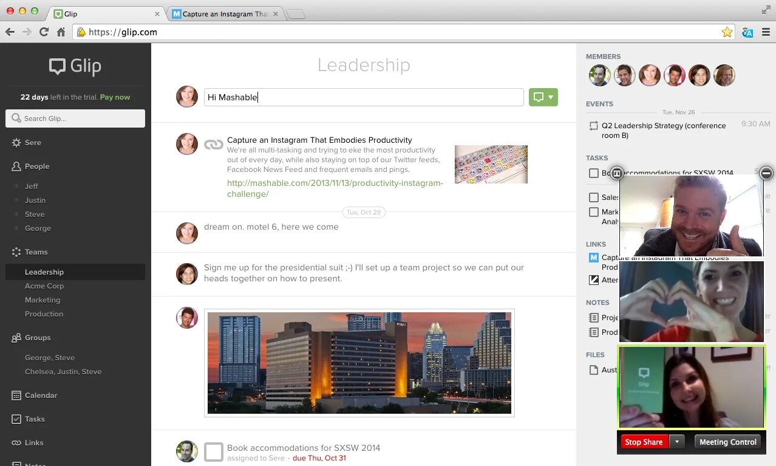Open the Sere settings gear icon
The width and height of the screenshot is (776, 466).
[x=16, y=143]
